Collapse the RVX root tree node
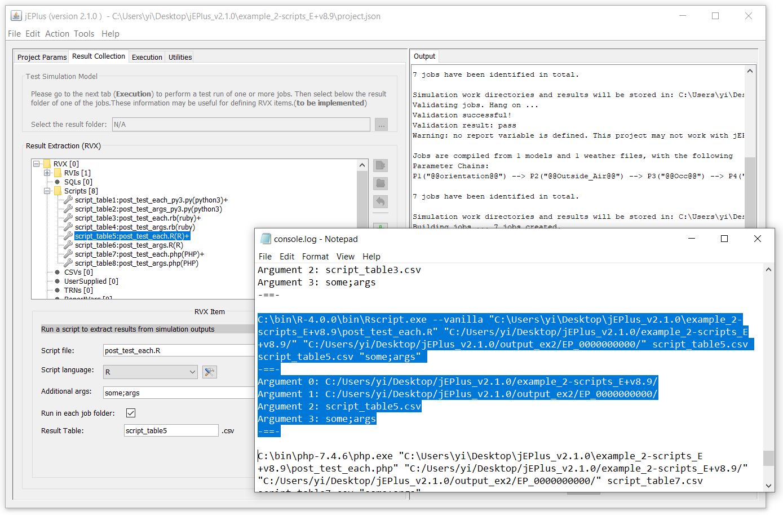 click(x=37, y=164)
